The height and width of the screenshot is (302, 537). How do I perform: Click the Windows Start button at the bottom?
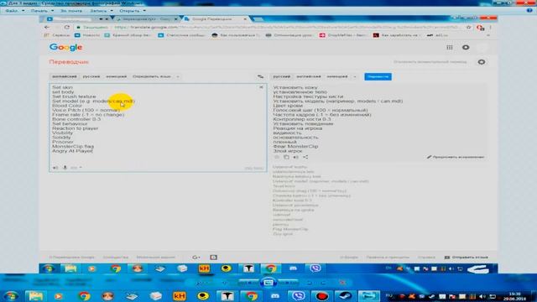point(11,296)
